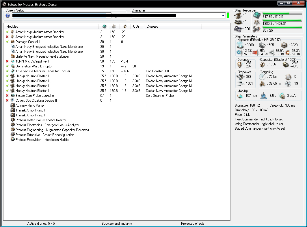Click Sisters Core Probe Launcher icon
The width and height of the screenshot is (307, 227).
(x=12, y=96)
